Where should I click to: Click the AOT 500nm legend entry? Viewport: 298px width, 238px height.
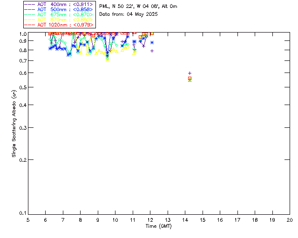point(59,9)
